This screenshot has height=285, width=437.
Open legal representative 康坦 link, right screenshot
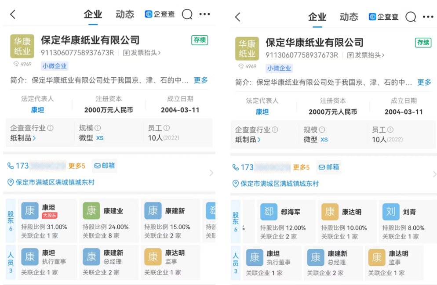coord(262,112)
